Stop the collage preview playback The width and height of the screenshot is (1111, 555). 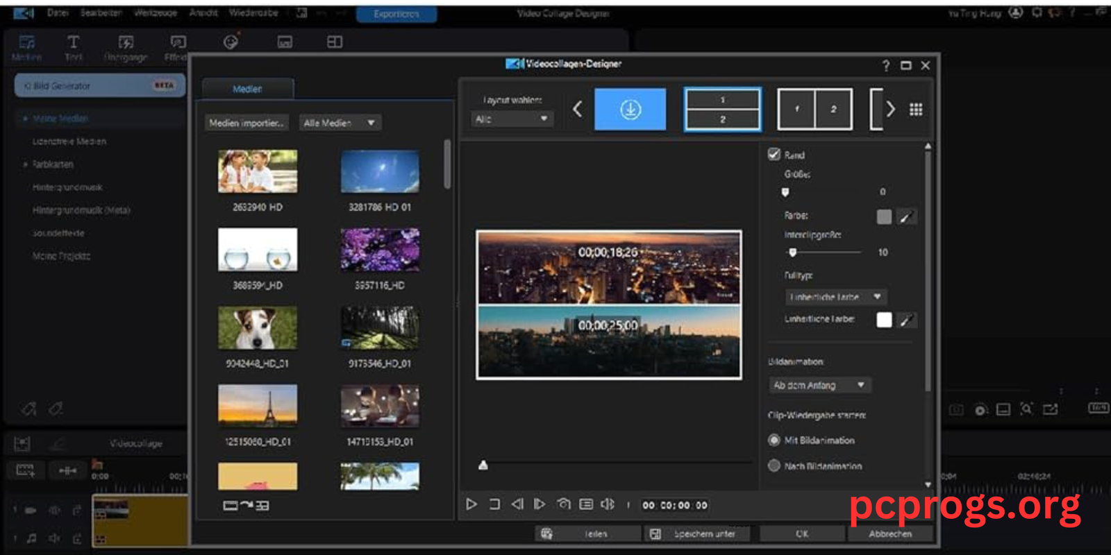(494, 504)
